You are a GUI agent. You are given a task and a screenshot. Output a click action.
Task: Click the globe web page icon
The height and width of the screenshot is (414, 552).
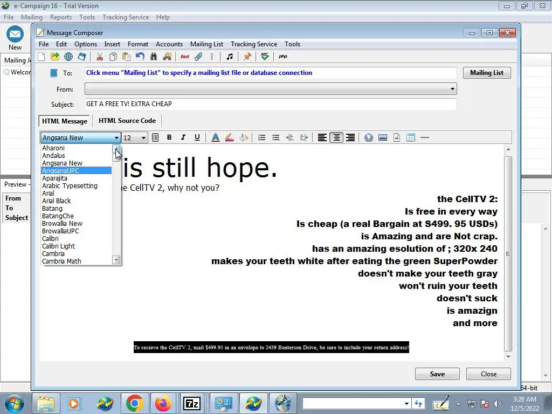(x=68, y=57)
